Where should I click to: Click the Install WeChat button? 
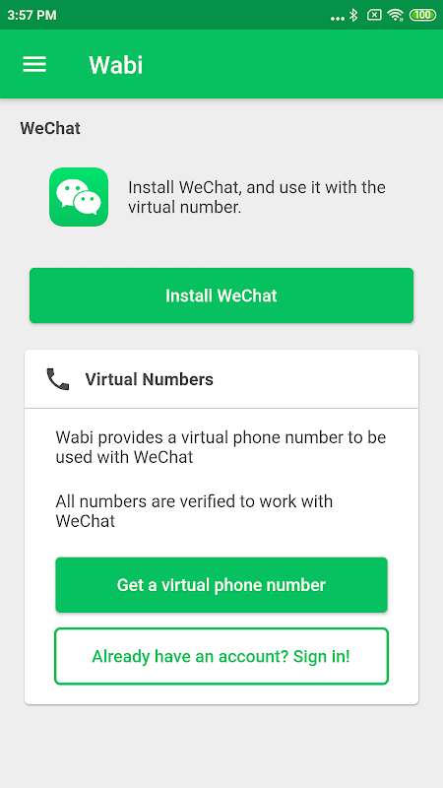[x=221, y=295]
